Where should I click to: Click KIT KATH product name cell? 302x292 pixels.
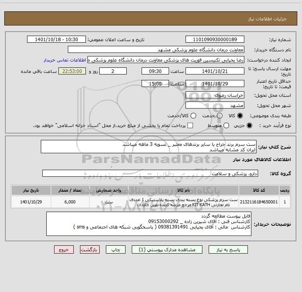tap(184, 202)
